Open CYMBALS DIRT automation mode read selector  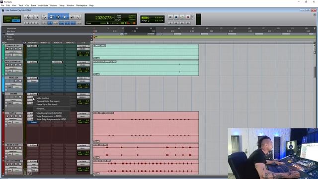coord(17,55)
